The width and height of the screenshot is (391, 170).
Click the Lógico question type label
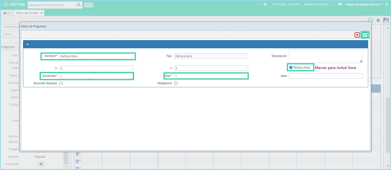(14, 90)
